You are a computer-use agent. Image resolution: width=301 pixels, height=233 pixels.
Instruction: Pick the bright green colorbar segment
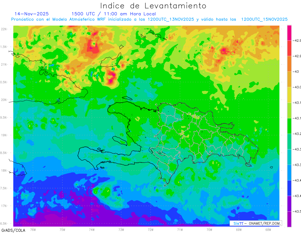point(289,126)
